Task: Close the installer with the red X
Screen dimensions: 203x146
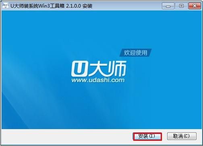Action: 195,6
